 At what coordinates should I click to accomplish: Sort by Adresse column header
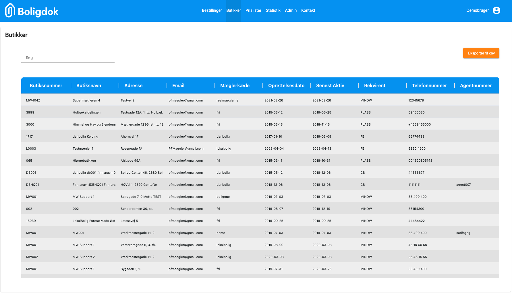[x=134, y=85]
